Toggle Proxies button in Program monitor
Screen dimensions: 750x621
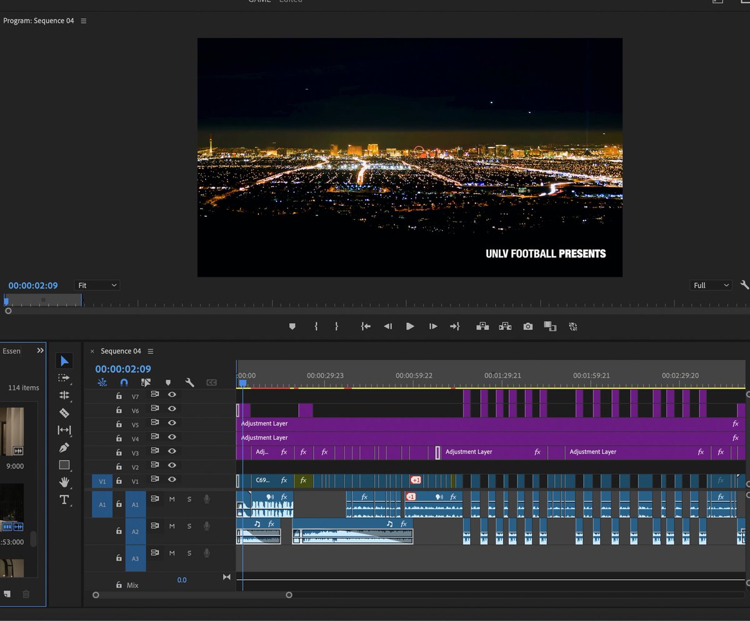click(572, 326)
